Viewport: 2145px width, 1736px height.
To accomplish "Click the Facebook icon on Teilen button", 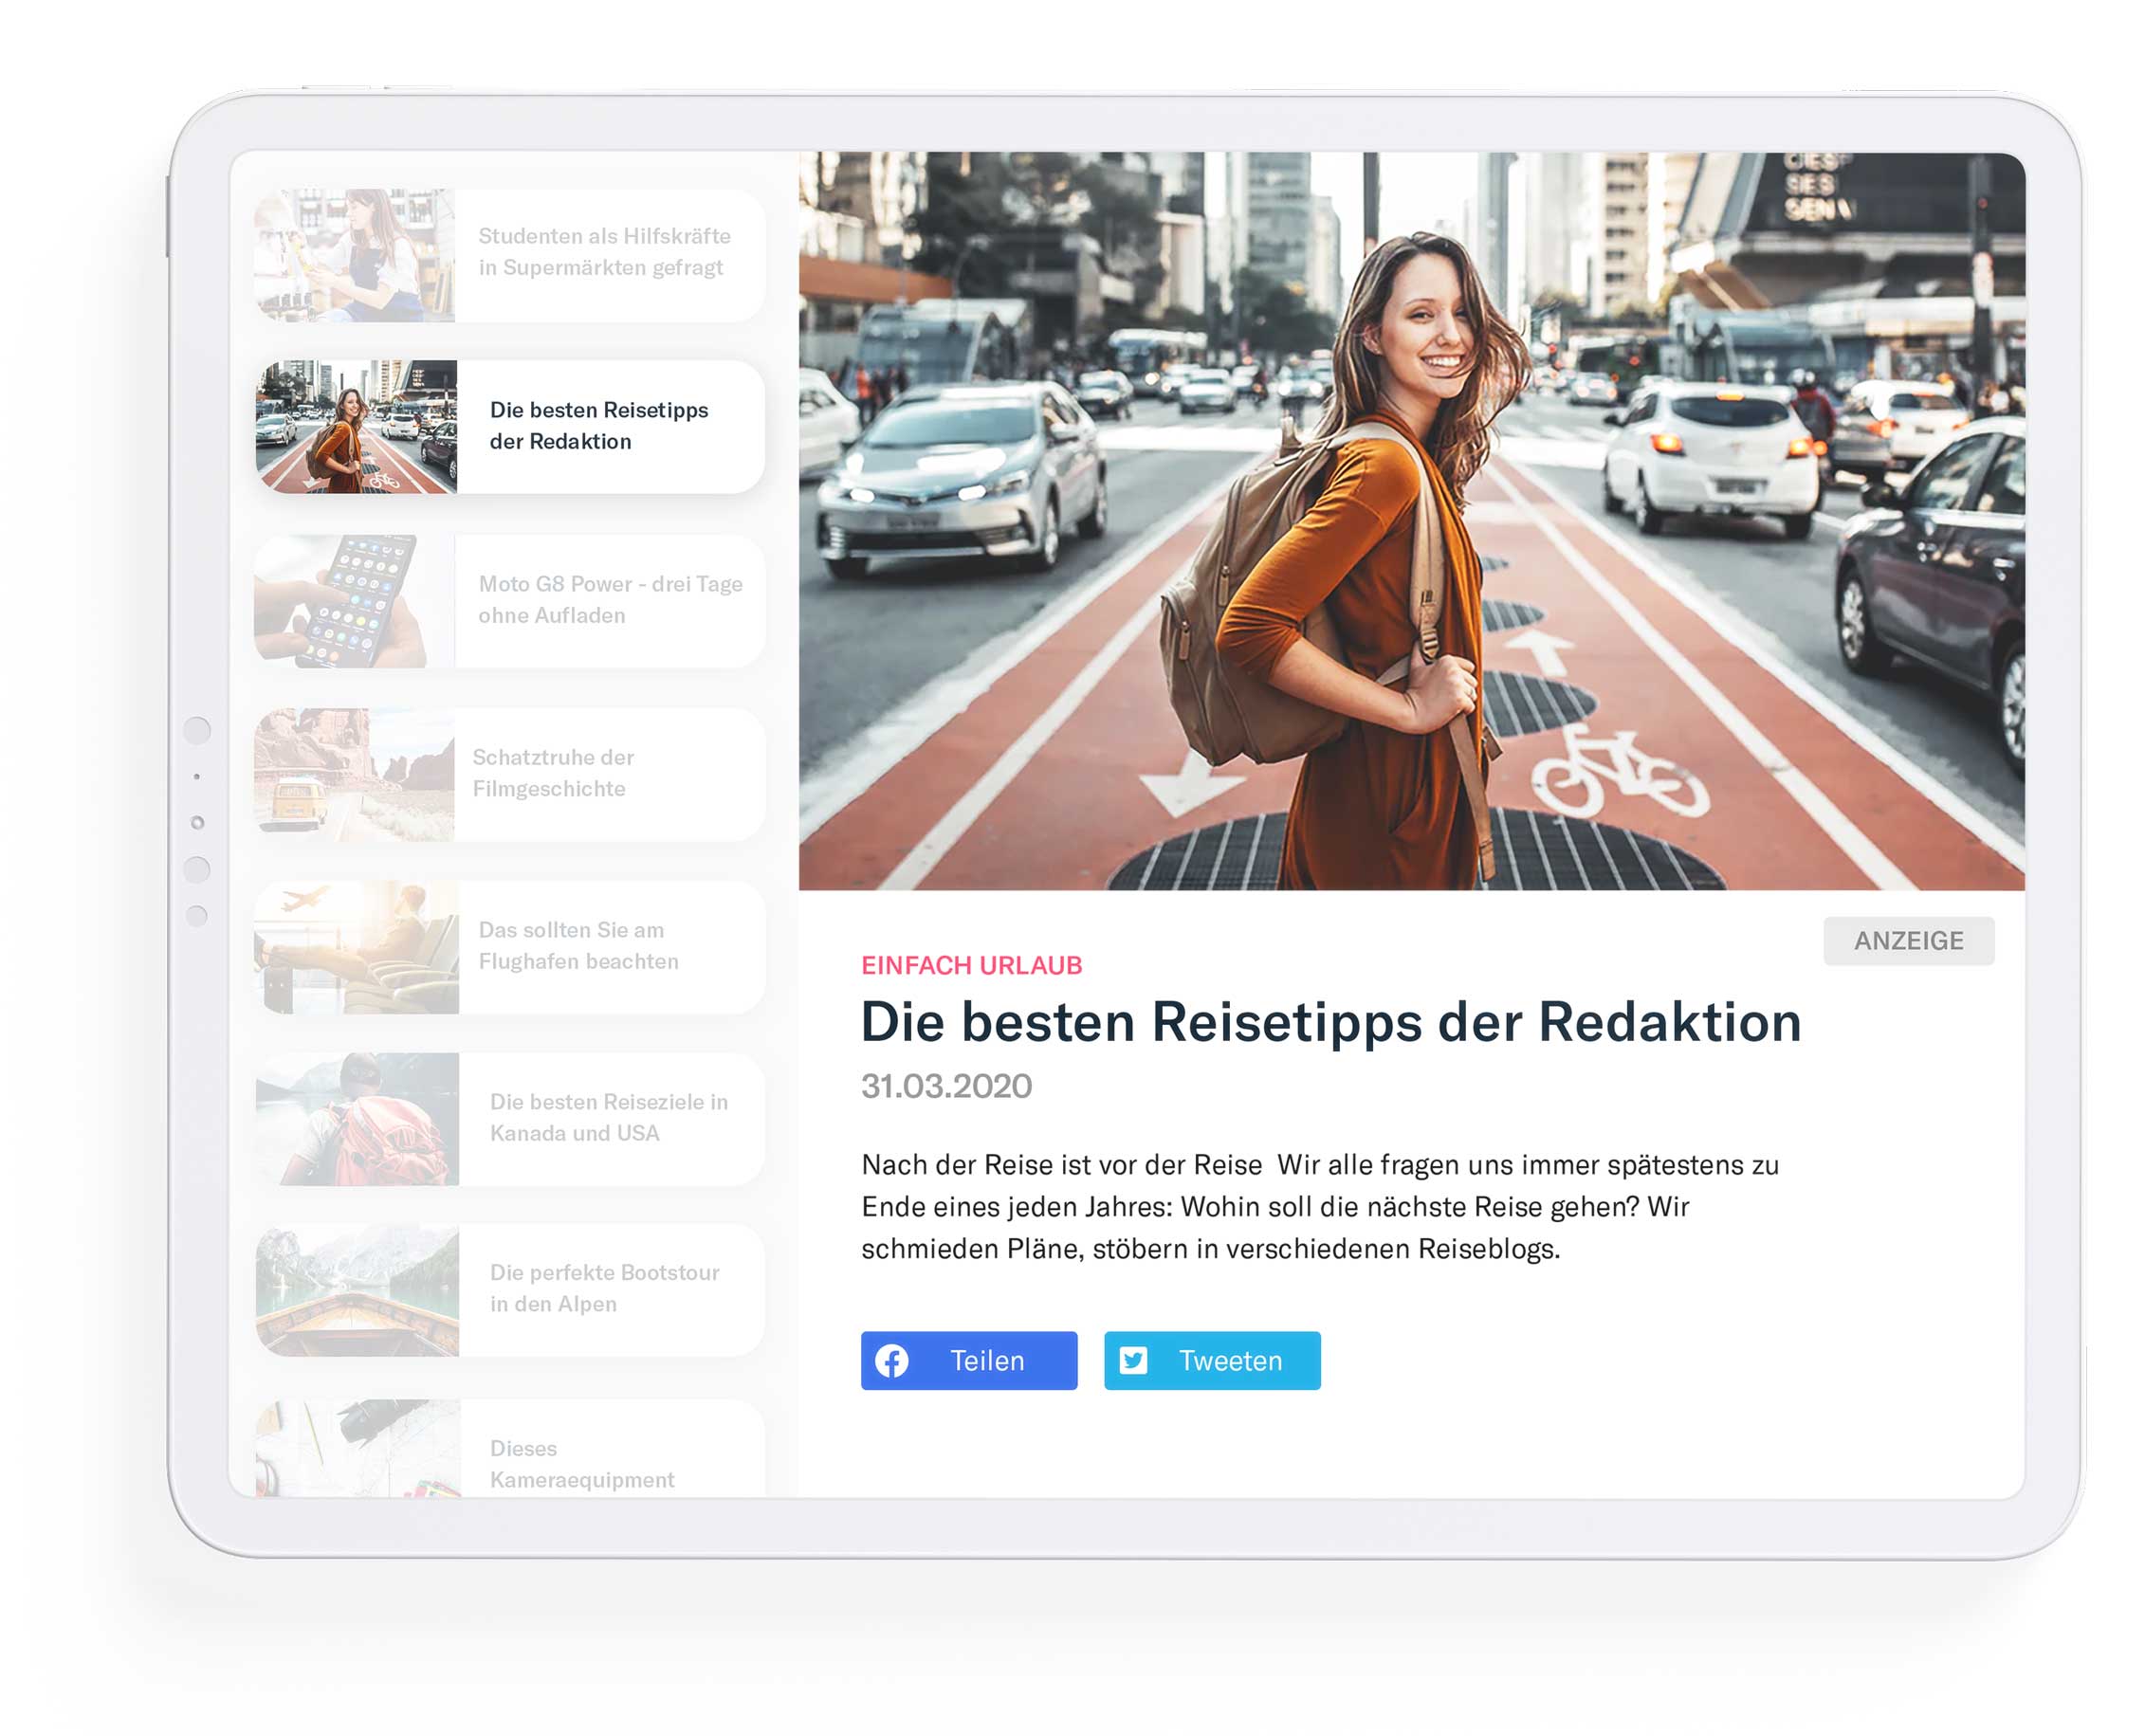I will tap(891, 1360).
